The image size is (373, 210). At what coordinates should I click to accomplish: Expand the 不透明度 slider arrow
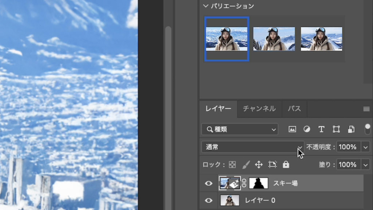(x=366, y=147)
